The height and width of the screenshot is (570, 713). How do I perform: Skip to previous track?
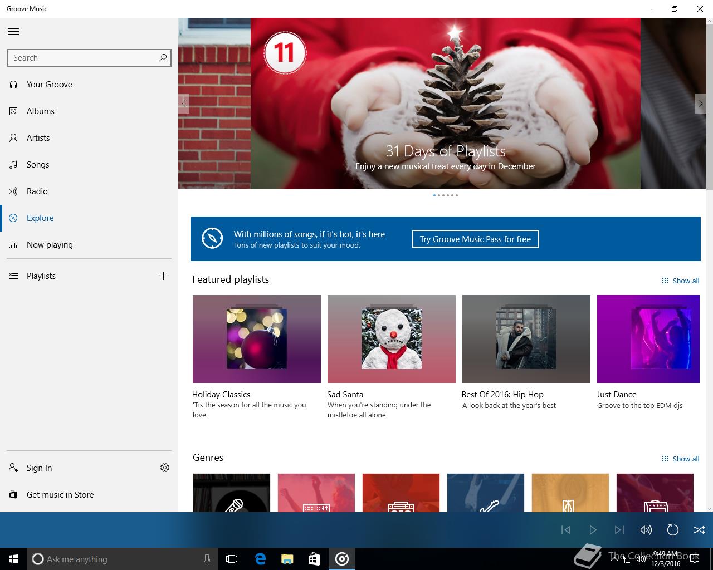566,530
